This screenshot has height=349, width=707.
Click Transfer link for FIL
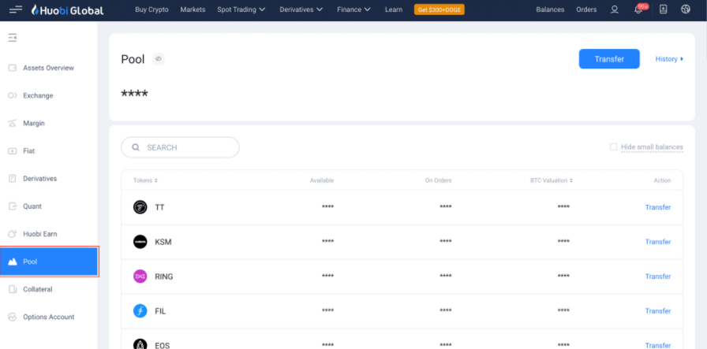click(658, 311)
